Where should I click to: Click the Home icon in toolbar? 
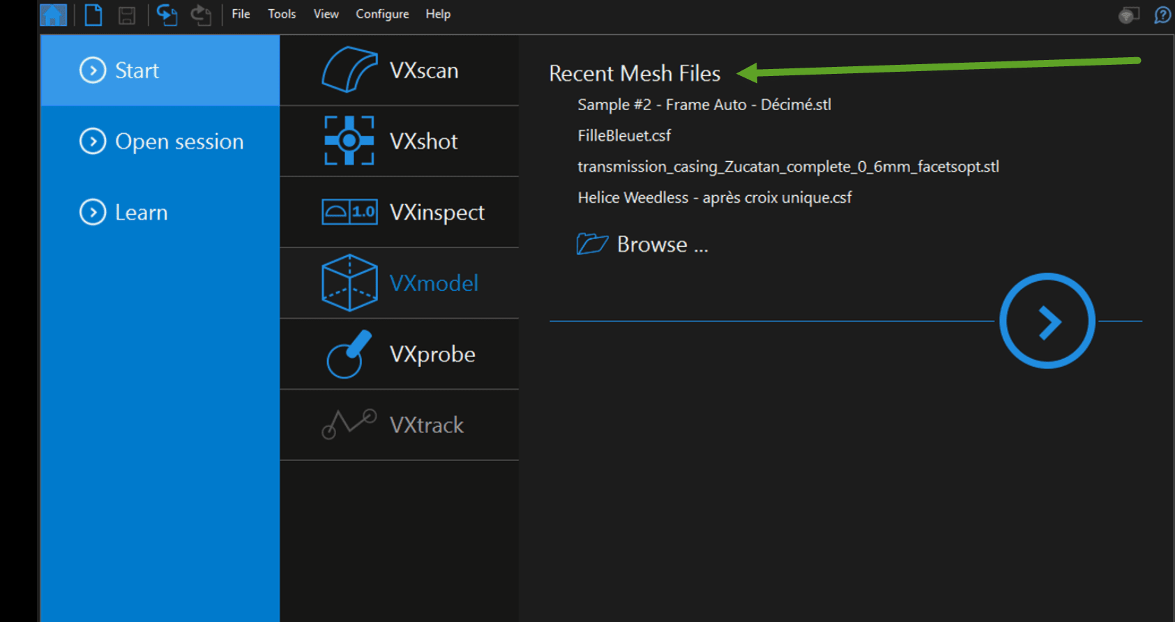54,15
